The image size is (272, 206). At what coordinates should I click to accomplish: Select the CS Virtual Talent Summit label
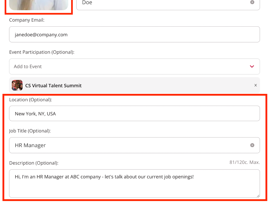click(x=53, y=85)
